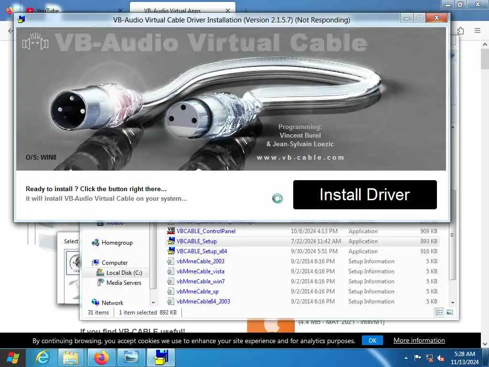The width and height of the screenshot is (489, 367).
Task: Open the taskbar clock showing 5:28 AM
Action: click(x=464, y=358)
